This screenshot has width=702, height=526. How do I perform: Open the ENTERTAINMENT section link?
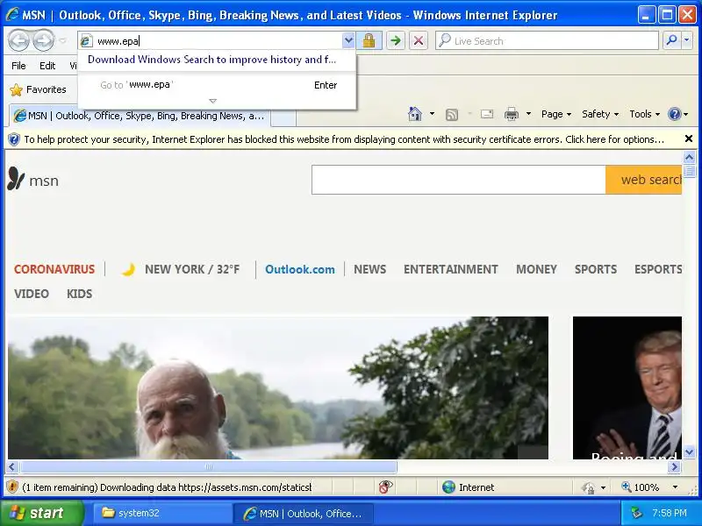[451, 269]
